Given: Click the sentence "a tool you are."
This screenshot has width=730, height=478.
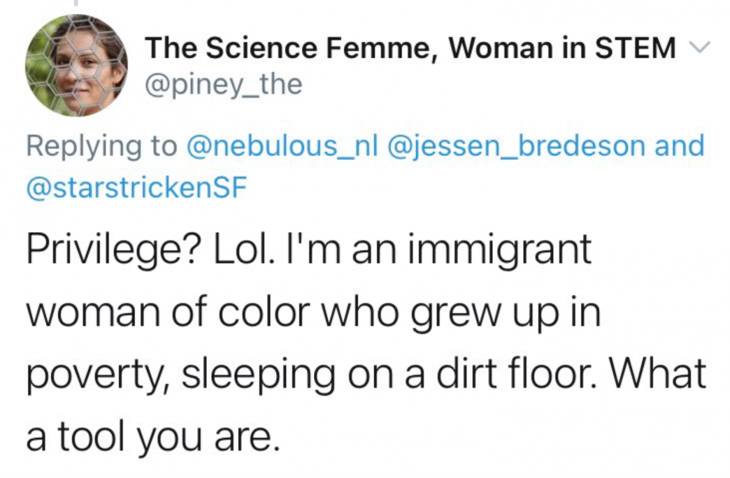Looking at the screenshot, I should (153, 435).
